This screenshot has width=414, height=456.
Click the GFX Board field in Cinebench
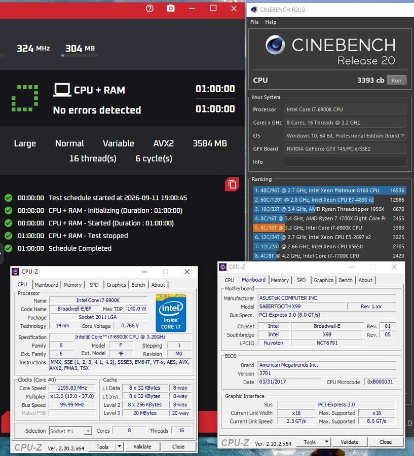(x=345, y=148)
